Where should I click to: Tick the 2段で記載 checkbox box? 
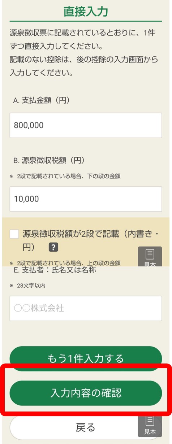(14, 234)
